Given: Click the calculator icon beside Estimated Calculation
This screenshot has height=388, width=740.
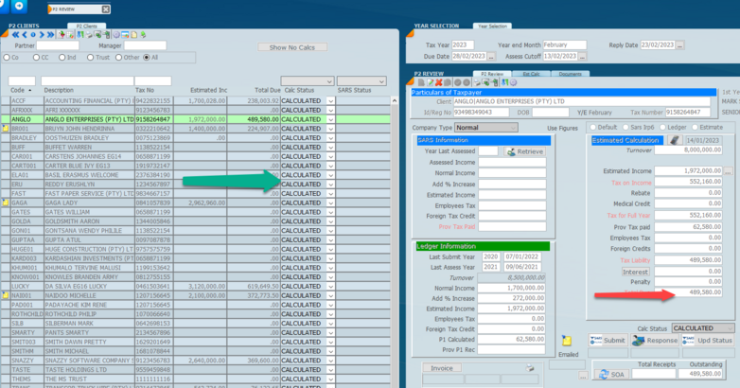Looking at the screenshot, I should (675, 140).
